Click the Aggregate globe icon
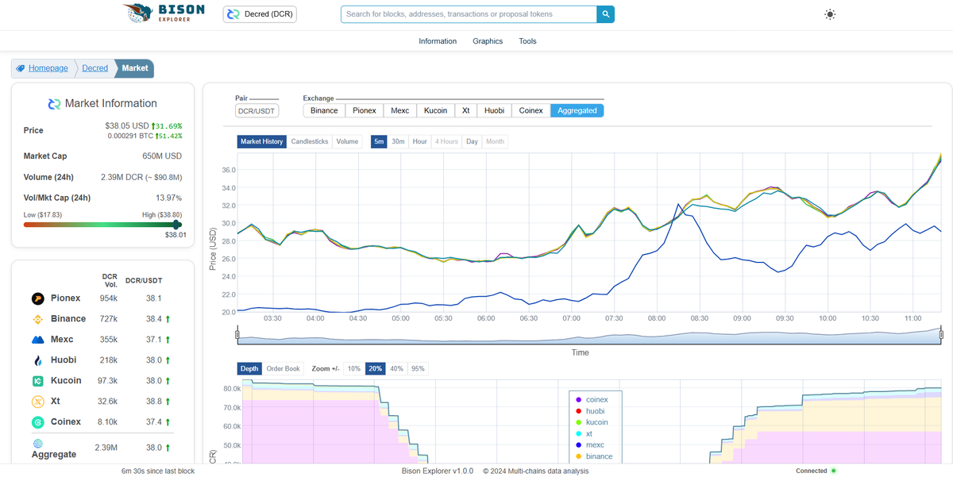Screen dimensions: 953x477 pos(37,444)
